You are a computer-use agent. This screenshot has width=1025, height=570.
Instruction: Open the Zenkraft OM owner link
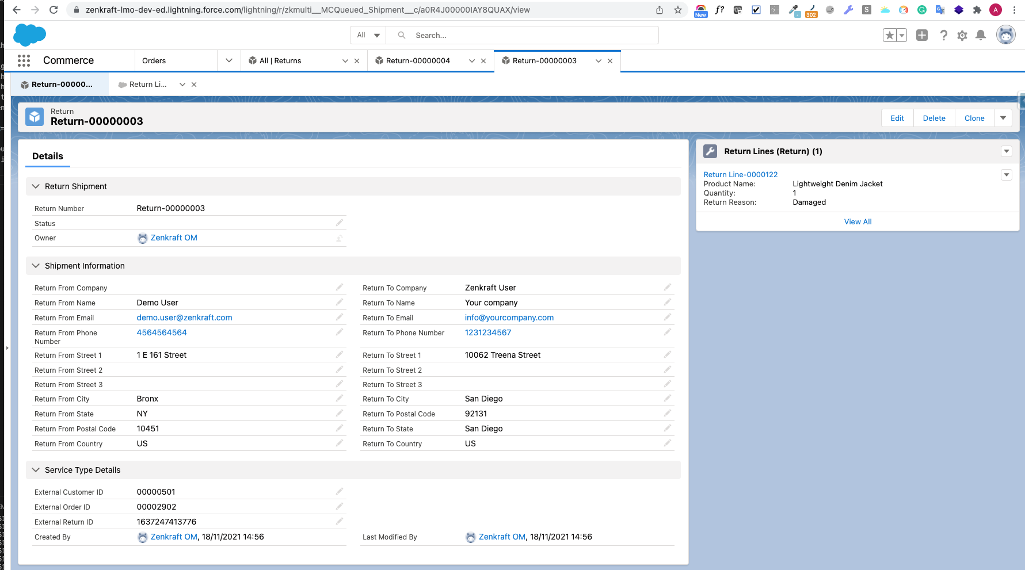[x=174, y=238]
